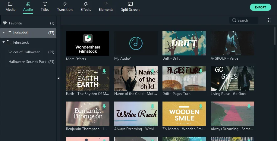The width and height of the screenshot is (277, 141).
Task: Click the Favorite heart icon
Action: (5, 23)
